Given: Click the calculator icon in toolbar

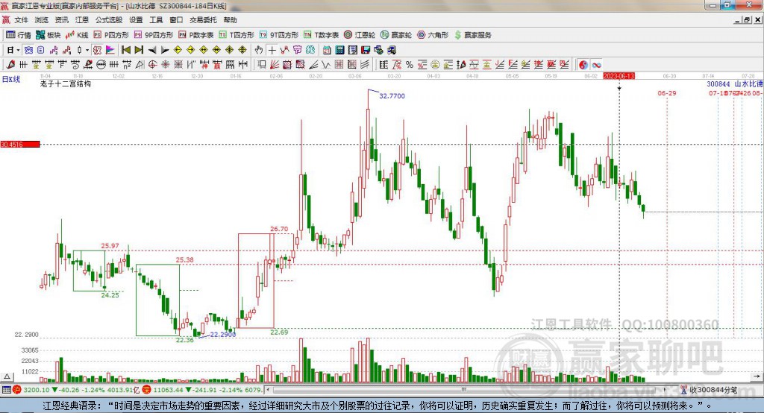Looking at the screenshot, I should (339, 50).
